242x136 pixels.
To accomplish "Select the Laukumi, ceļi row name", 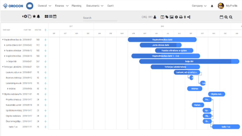I will pyautogui.click(x=14, y=72).
